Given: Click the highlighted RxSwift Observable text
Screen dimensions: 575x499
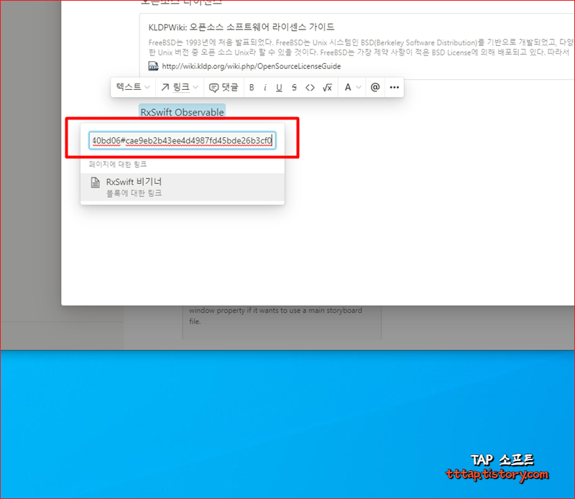Looking at the screenshot, I should pyautogui.click(x=183, y=112).
